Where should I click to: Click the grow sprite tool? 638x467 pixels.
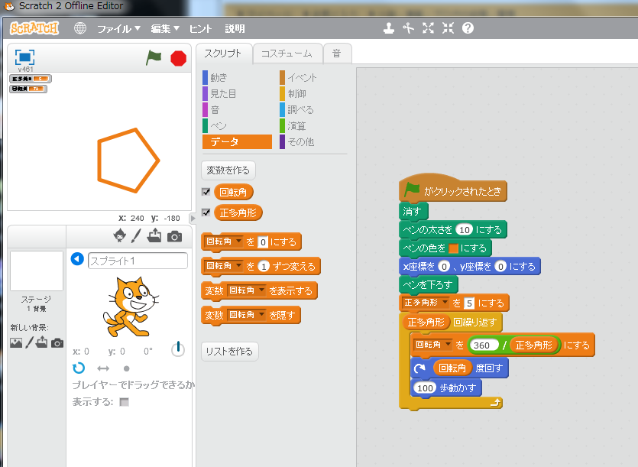click(x=428, y=28)
